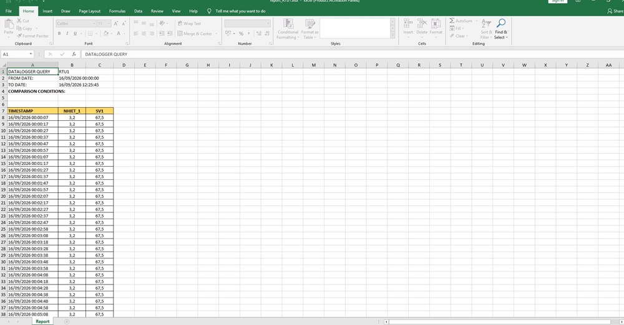The height and width of the screenshot is (325, 624).
Task: Click the Wrap Text button
Action: [190, 24]
